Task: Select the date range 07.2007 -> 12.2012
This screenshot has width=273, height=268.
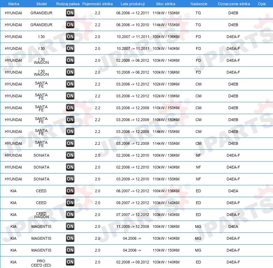Action: pyautogui.click(x=133, y=215)
